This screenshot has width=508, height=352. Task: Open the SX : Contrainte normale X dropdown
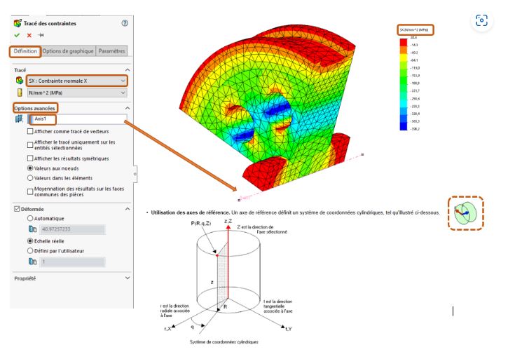click(77, 81)
